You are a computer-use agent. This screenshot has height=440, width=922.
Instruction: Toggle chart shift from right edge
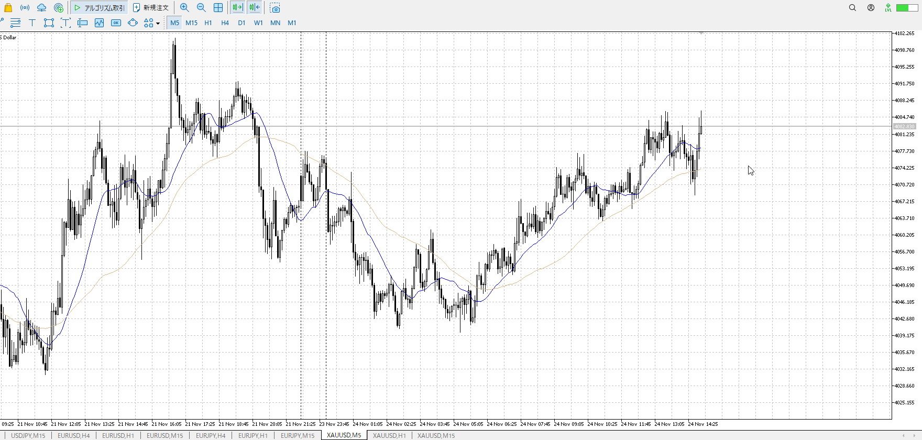(255, 8)
